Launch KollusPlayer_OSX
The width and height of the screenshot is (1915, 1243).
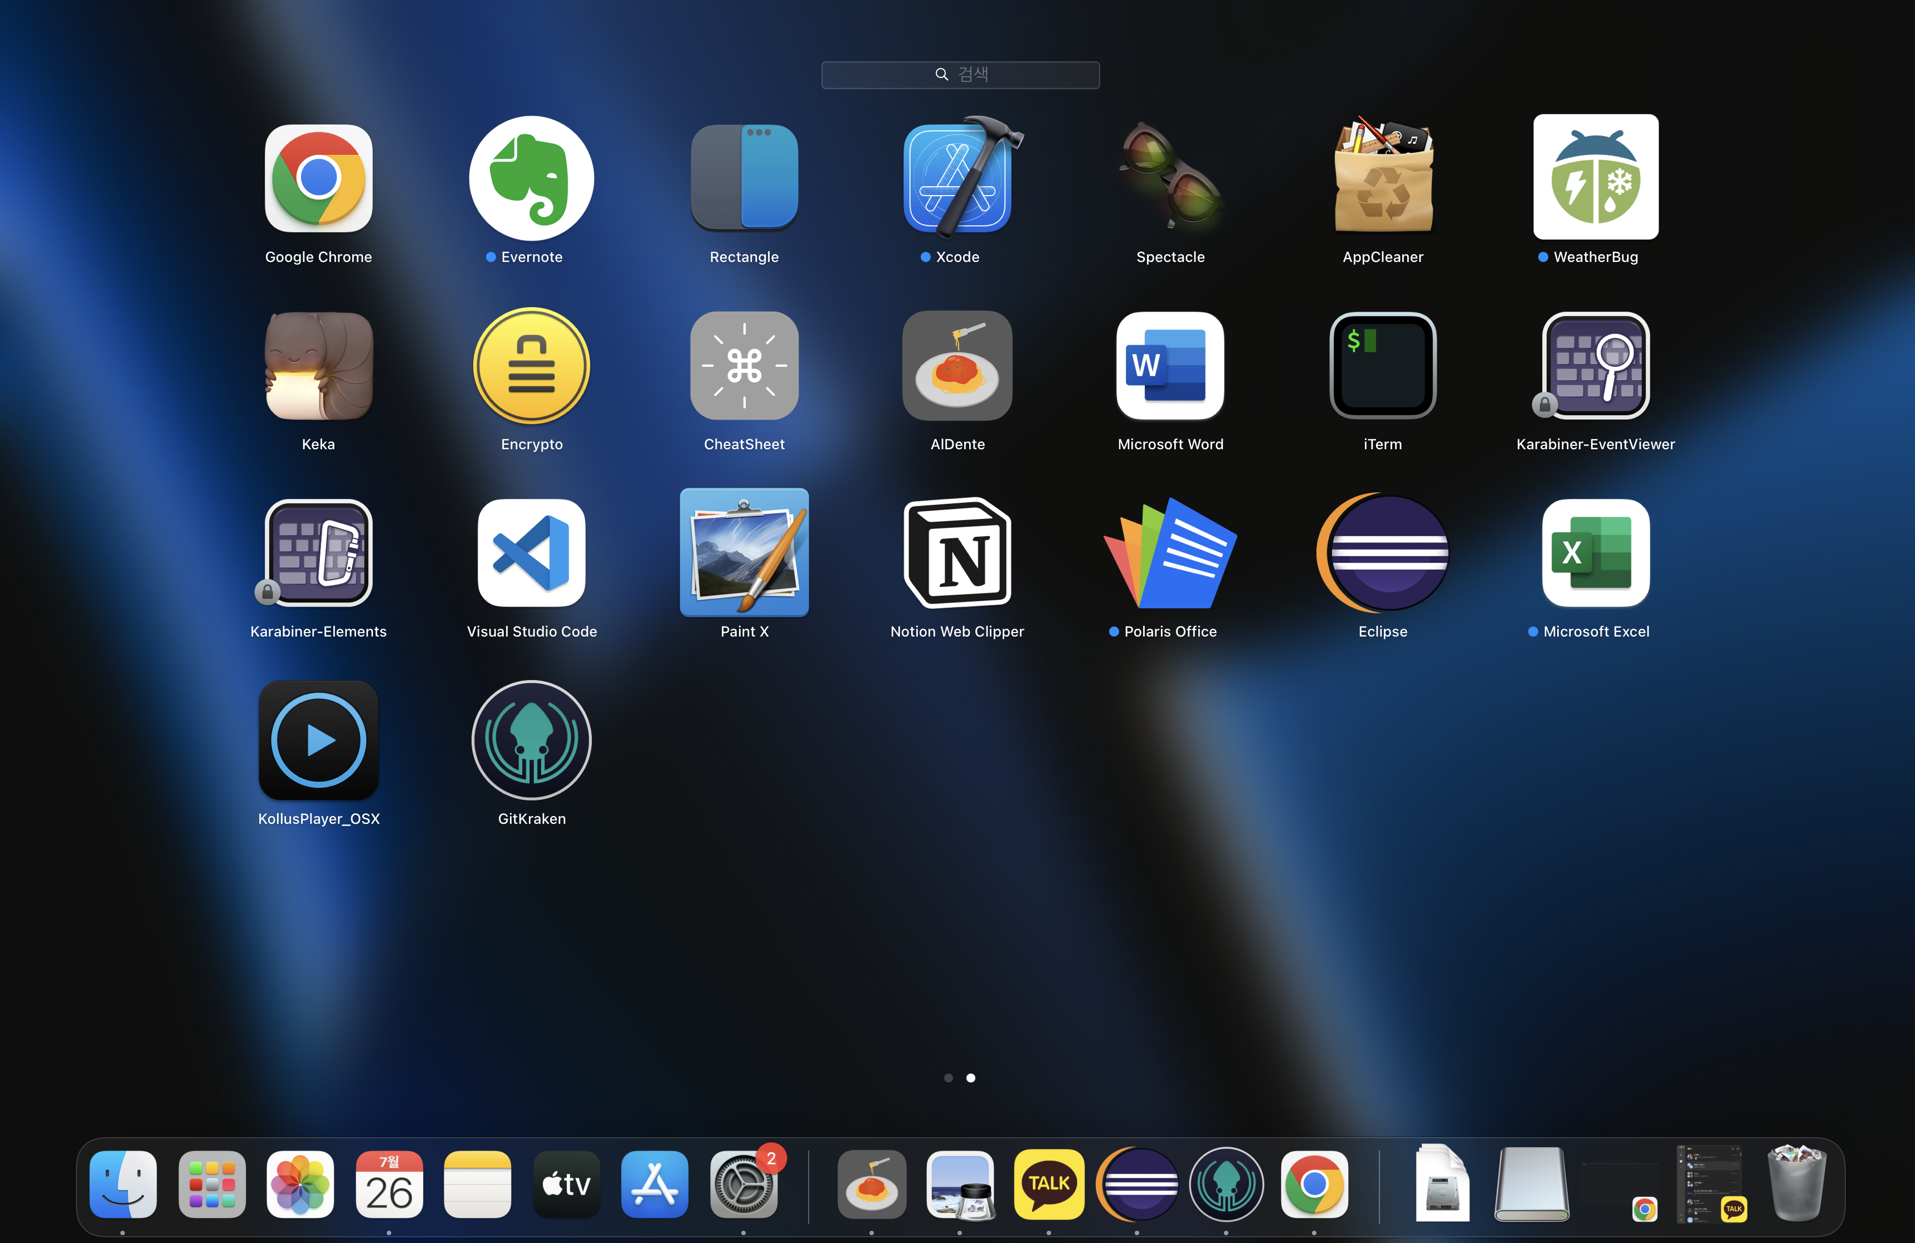319,741
